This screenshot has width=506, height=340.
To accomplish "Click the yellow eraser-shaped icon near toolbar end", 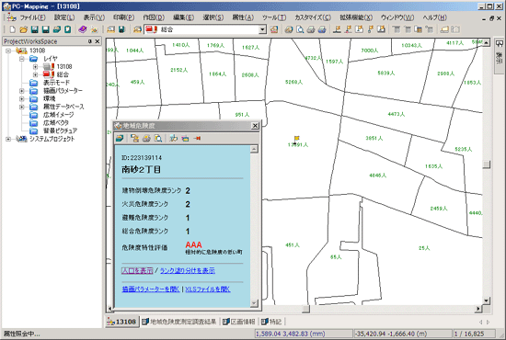I will [x=444, y=29].
